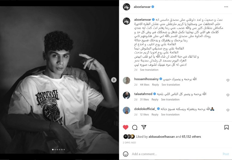Save the post with the bookmark icon
This screenshot has height=160, width=232.
(226, 127)
